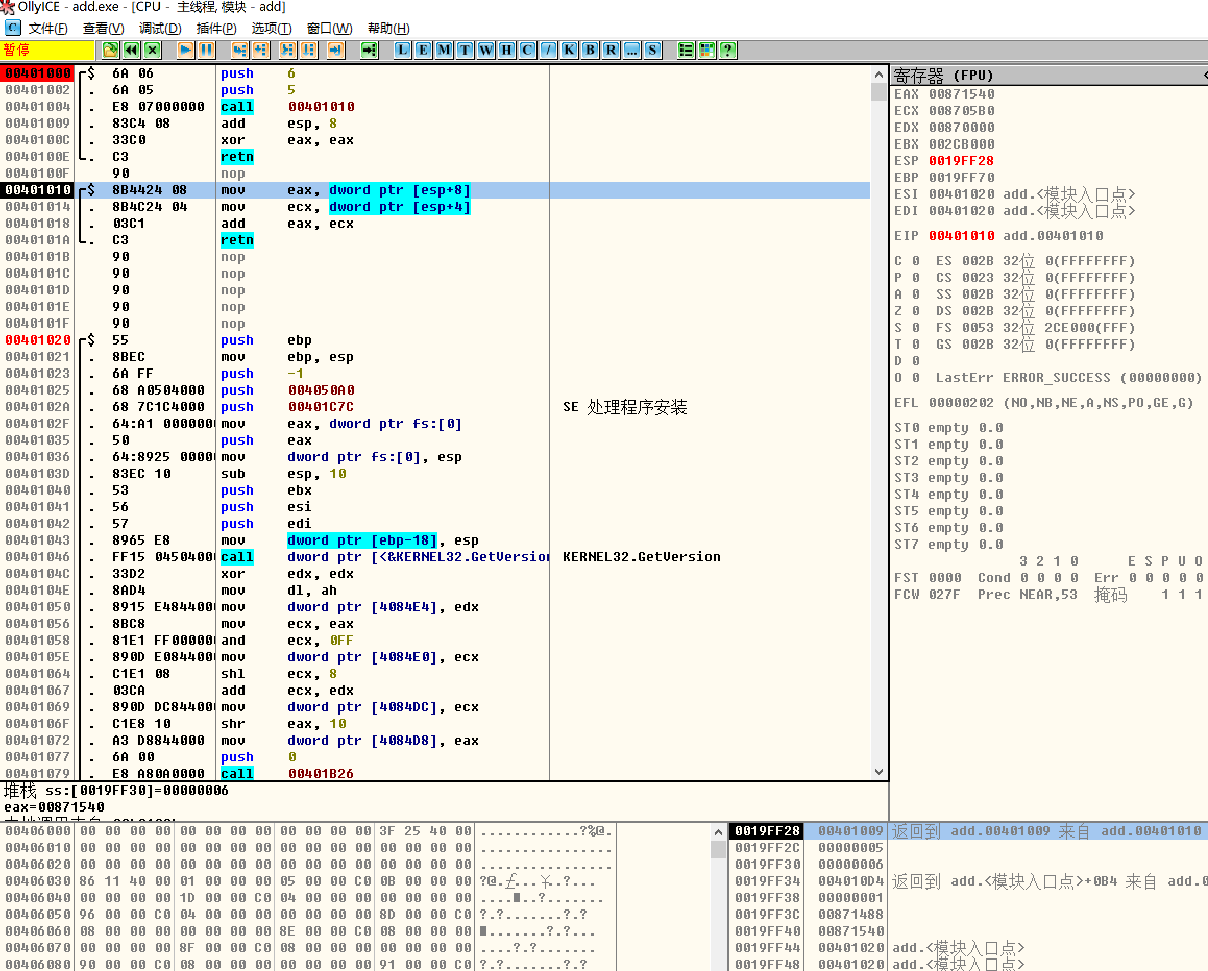Toggle the D direction flag value
Viewport: 1208px width, 971px height.
point(916,361)
